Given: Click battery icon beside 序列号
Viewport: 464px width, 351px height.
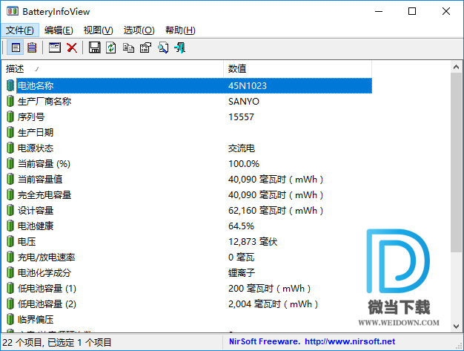Looking at the screenshot, I should click(x=10, y=117).
